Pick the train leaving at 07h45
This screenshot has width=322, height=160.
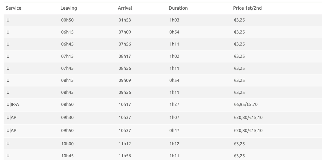pos(163,68)
